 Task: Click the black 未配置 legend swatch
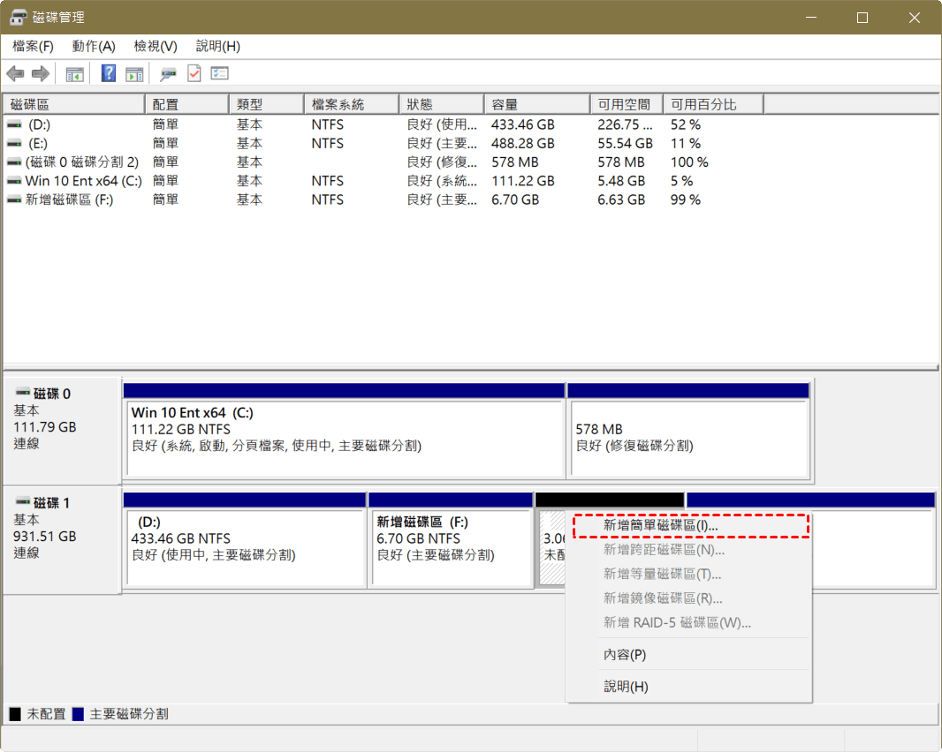click(15, 714)
